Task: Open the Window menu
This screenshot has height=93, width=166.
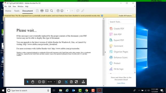Action: (x=20, y=6)
